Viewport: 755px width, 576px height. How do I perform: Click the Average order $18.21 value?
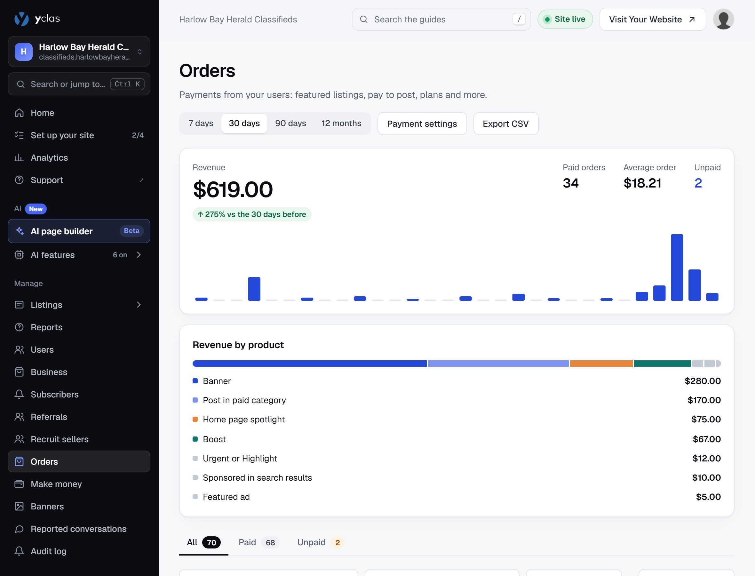pyautogui.click(x=642, y=183)
